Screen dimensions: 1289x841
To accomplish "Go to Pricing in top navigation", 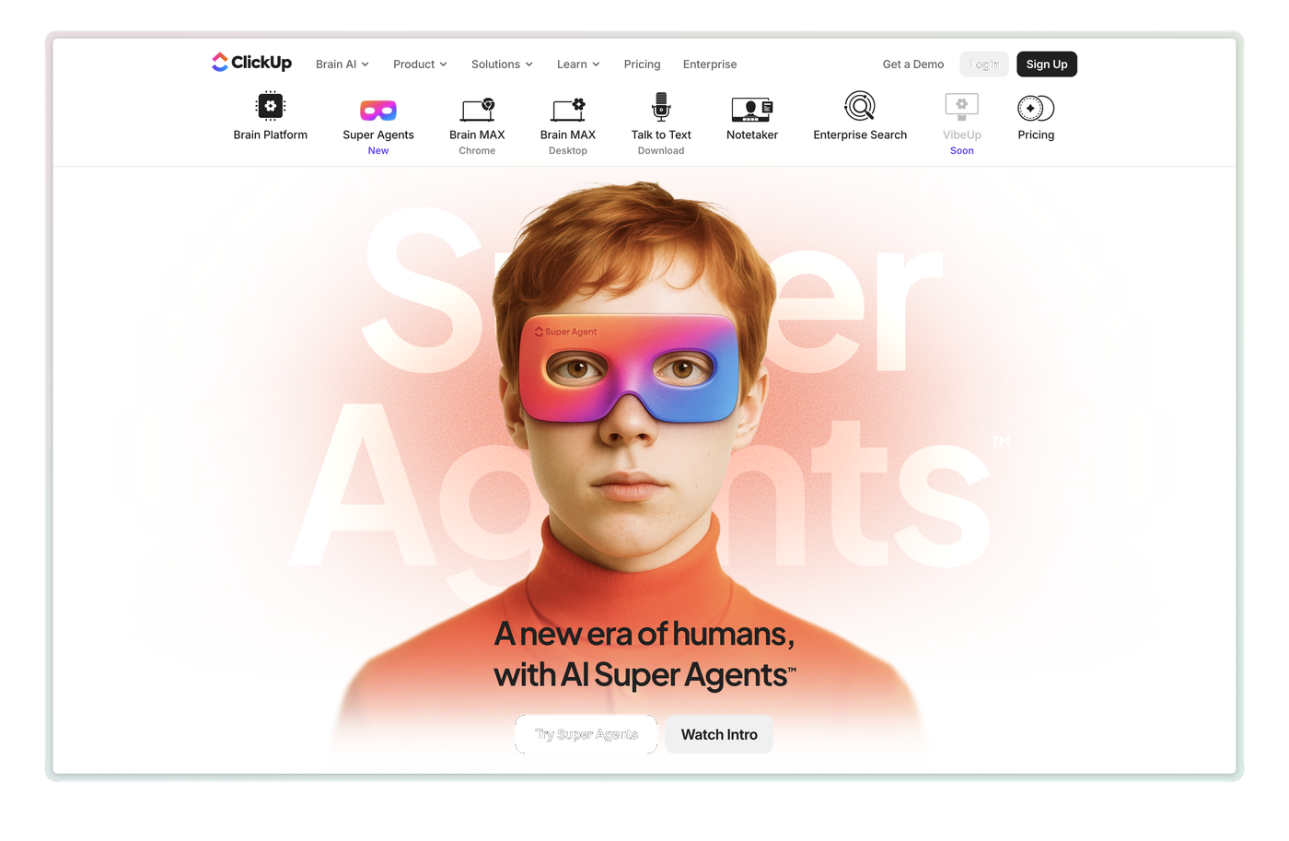I will tap(642, 64).
